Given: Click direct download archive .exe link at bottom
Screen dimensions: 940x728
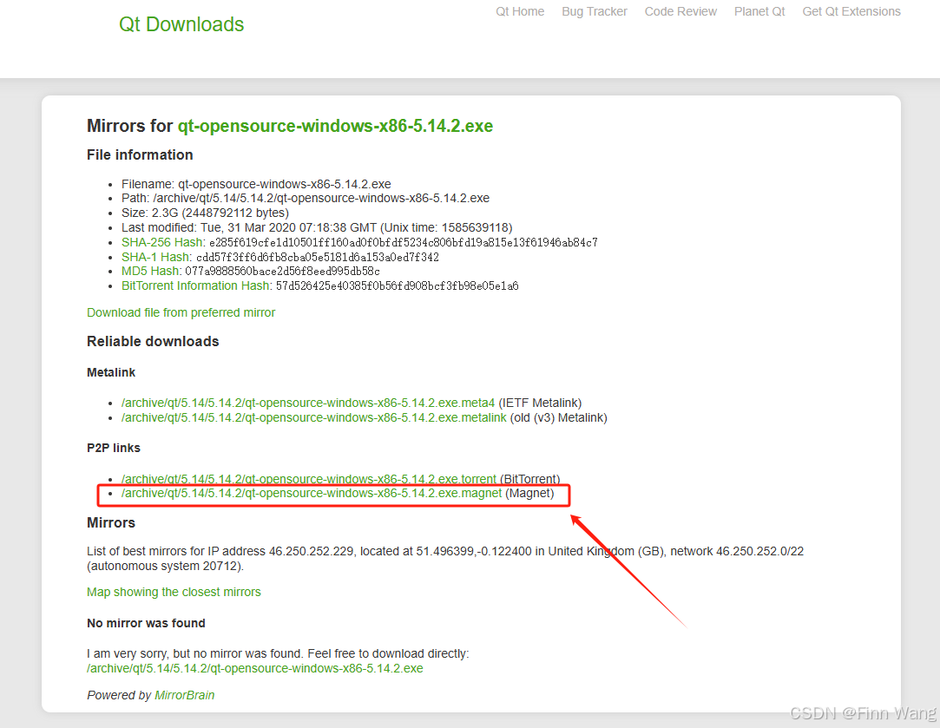Looking at the screenshot, I should pos(255,668).
